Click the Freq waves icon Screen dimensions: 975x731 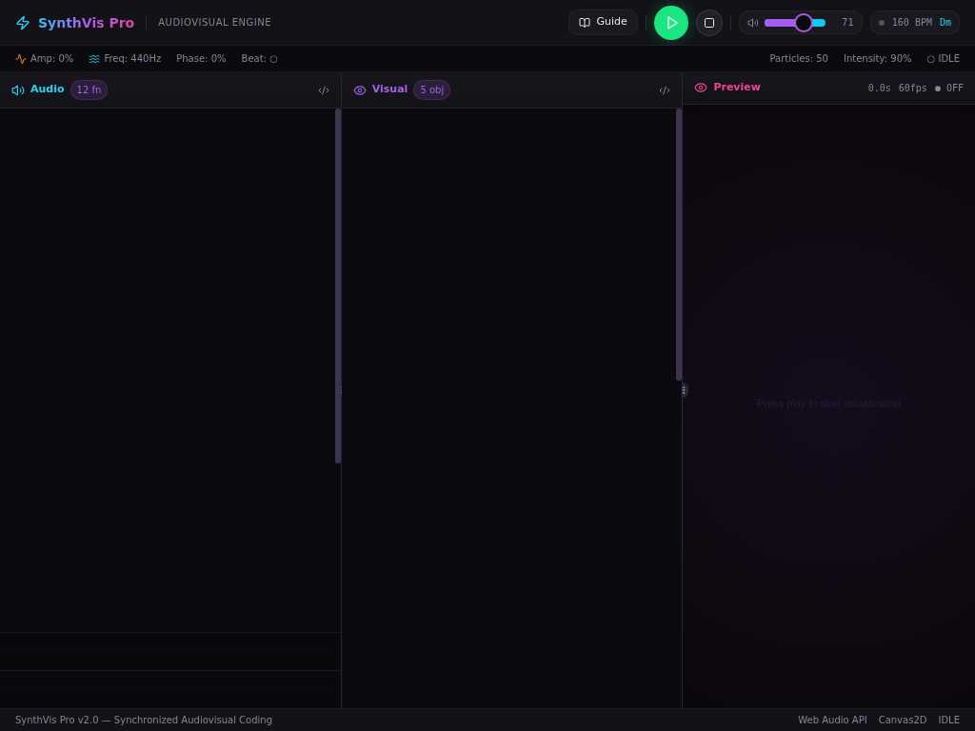[94, 59]
